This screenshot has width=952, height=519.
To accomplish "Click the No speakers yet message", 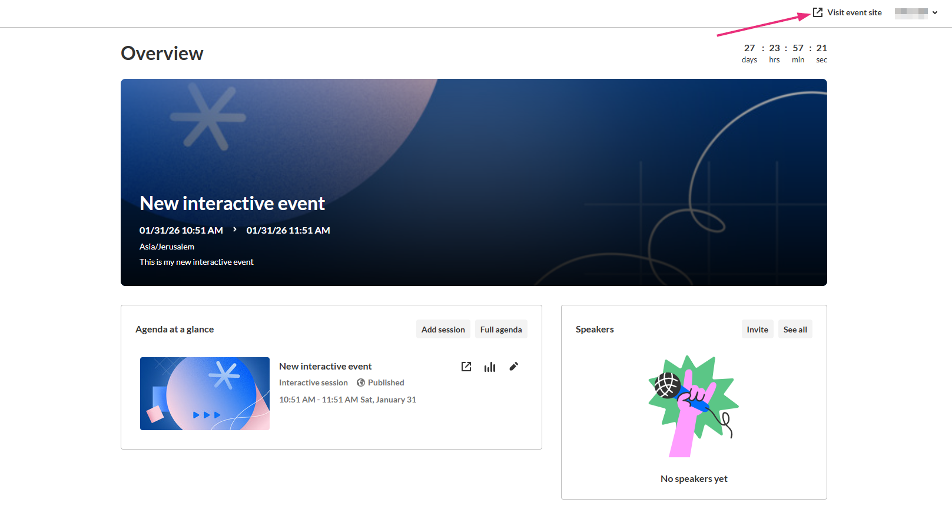I will (x=694, y=479).
